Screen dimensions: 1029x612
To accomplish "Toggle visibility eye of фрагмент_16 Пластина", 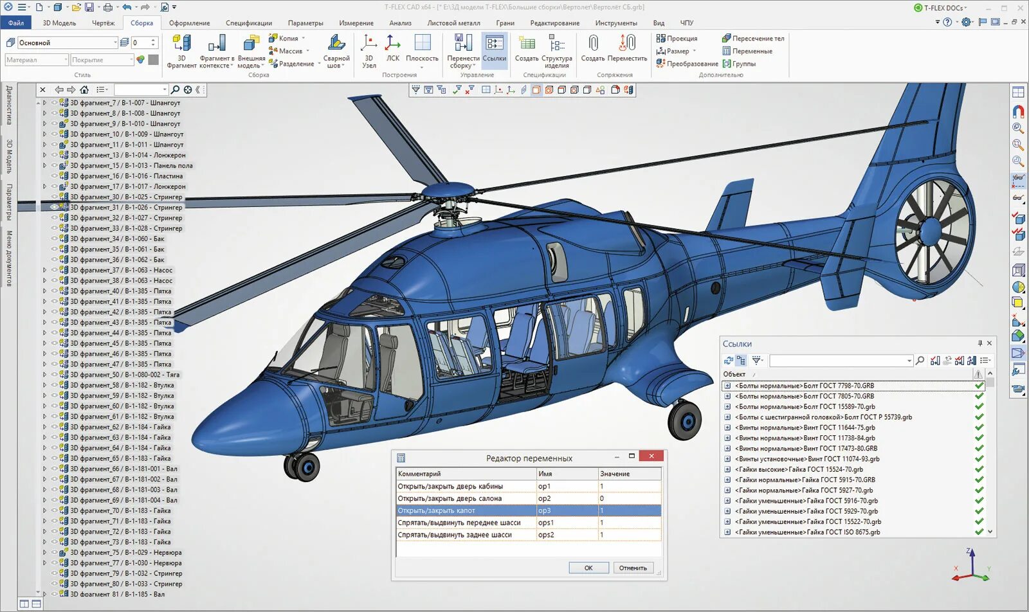I will click(55, 175).
